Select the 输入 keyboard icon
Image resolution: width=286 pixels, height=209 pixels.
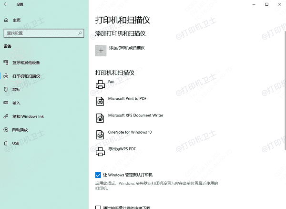(6, 103)
